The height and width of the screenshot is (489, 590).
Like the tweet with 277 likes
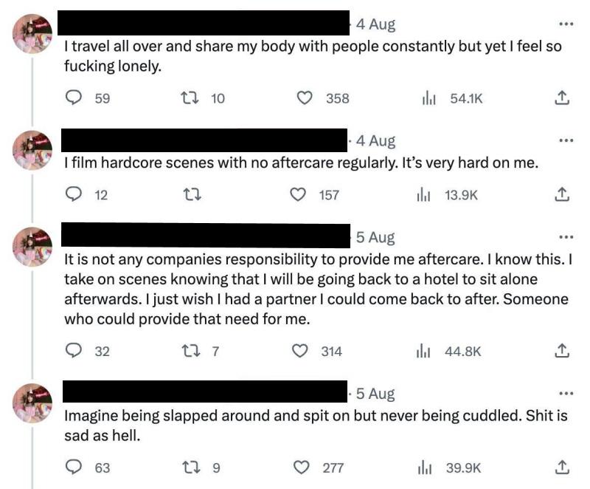301,467
